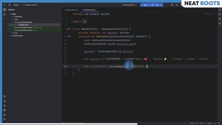Expand Gradle Scripts node
The width and height of the screenshot is (222, 125).
click(x=9, y=36)
